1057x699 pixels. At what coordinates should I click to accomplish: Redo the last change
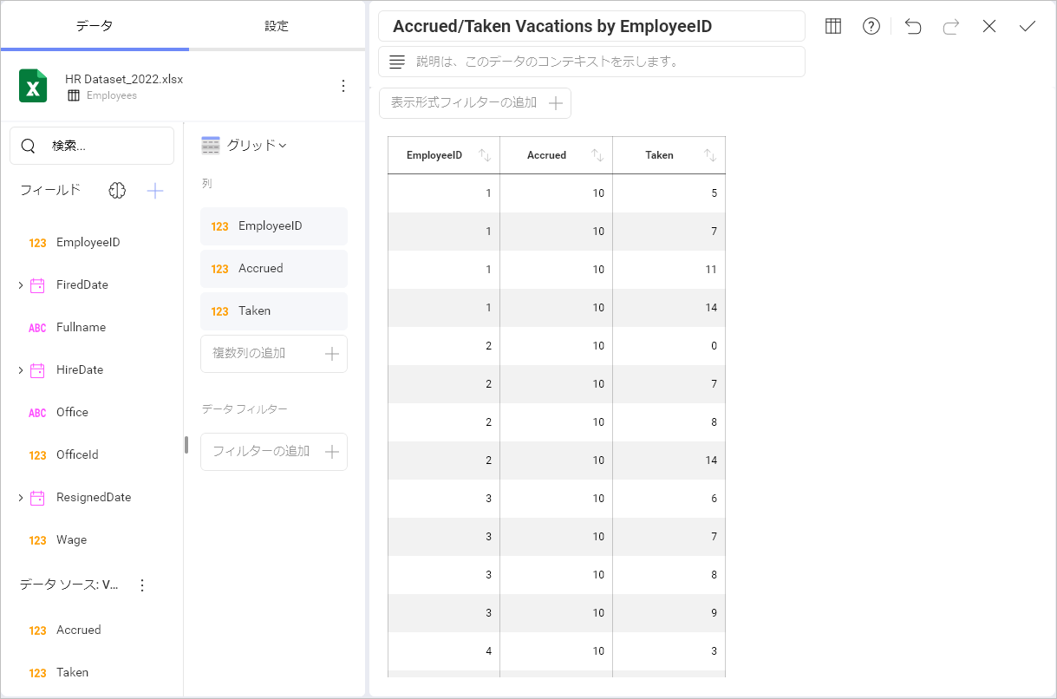pos(951,26)
